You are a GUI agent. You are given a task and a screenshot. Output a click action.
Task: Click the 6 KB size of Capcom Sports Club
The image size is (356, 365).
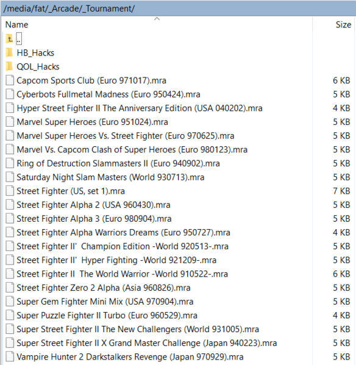(x=341, y=80)
